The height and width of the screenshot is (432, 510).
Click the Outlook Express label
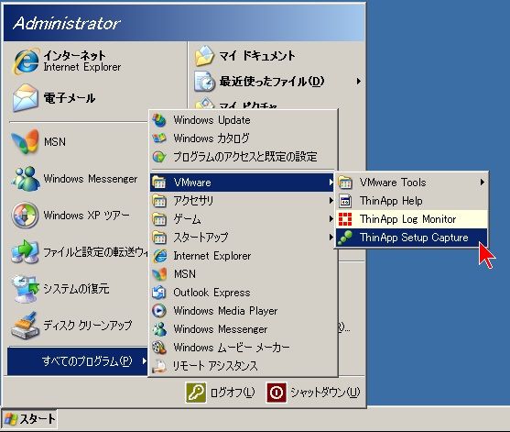212,293
